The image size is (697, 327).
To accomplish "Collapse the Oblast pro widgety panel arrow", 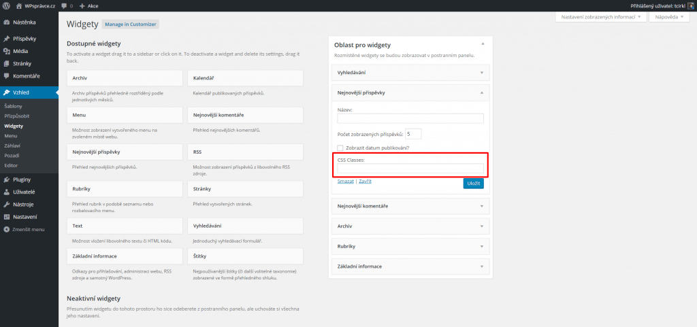I will click(483, 44).
